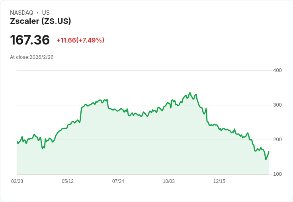Select the 12/15 x-axis date label

pos(219,181)
